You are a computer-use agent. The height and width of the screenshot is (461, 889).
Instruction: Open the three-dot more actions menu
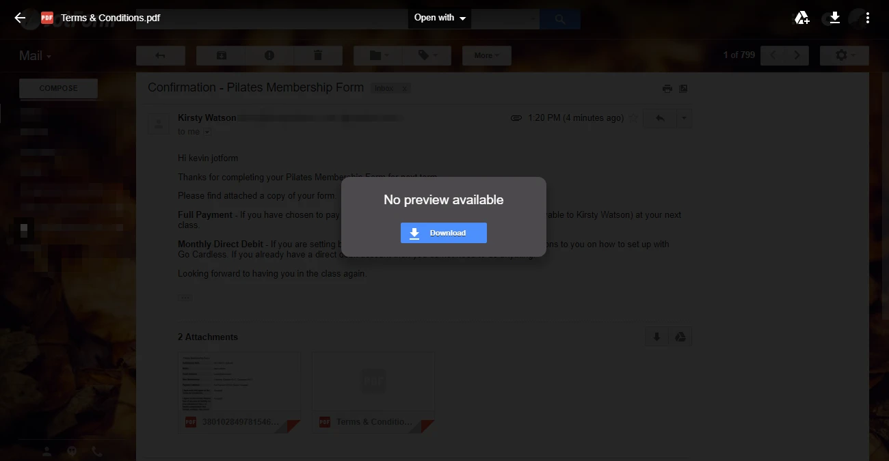point(867,18)
